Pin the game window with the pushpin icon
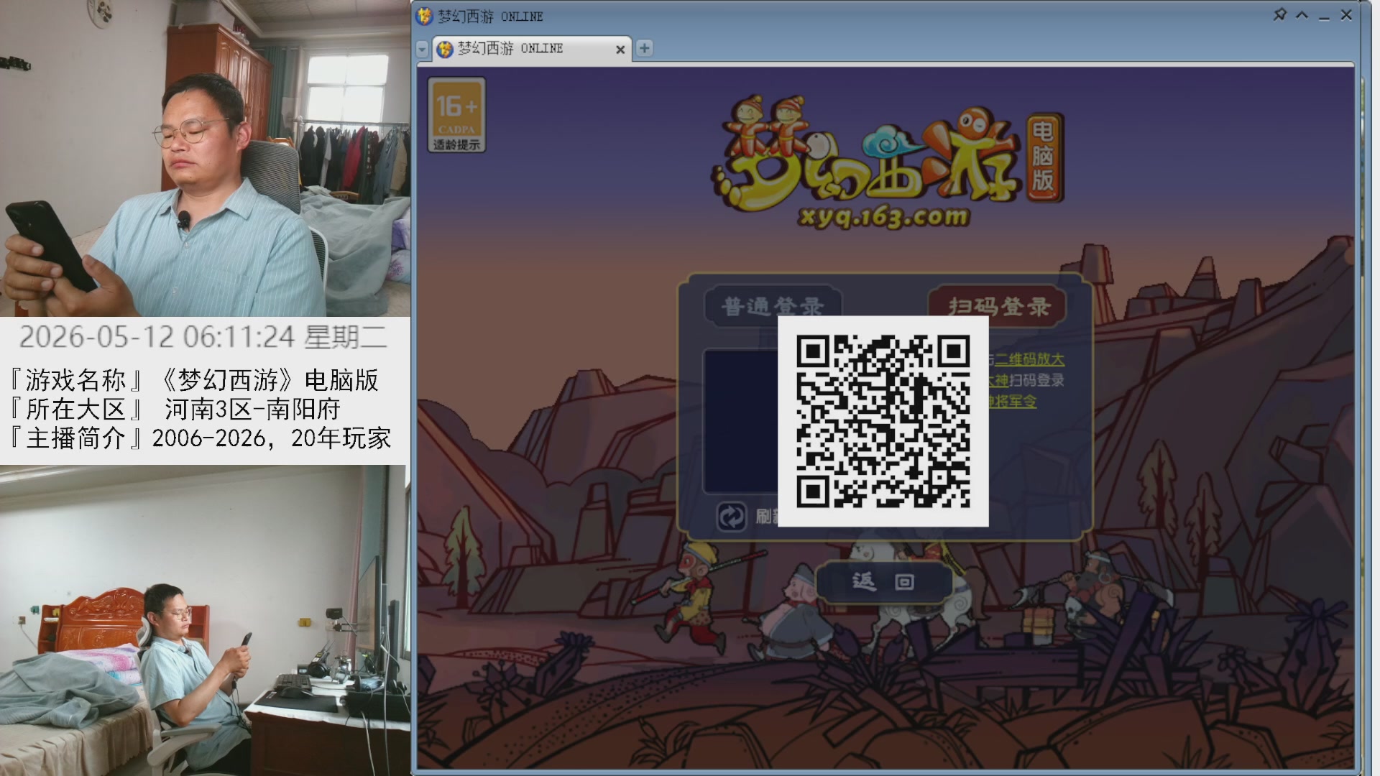The width and height of the screenshot is (1380, 776). tap(1280, 15)
